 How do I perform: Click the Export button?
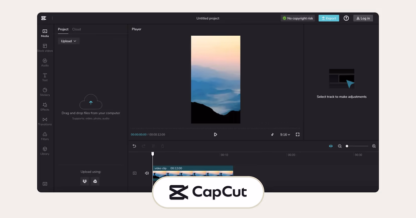[x=329, y=18]
